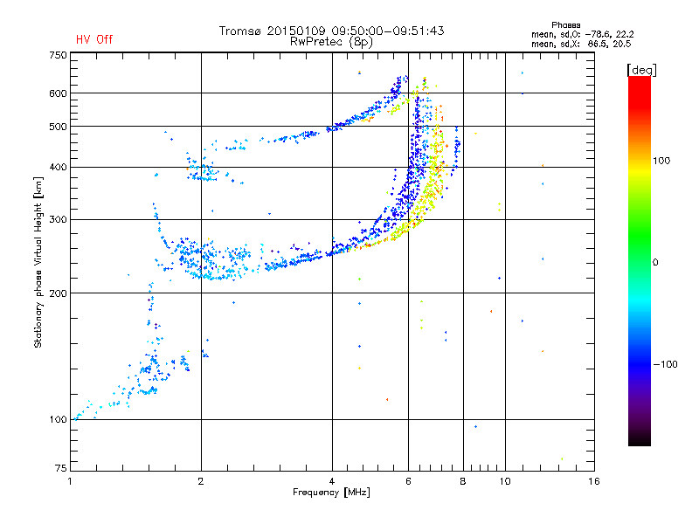The width and height of the screenshot is (699, 524).
Task: Click colorbar tick label "-100"
Action: 665,364
